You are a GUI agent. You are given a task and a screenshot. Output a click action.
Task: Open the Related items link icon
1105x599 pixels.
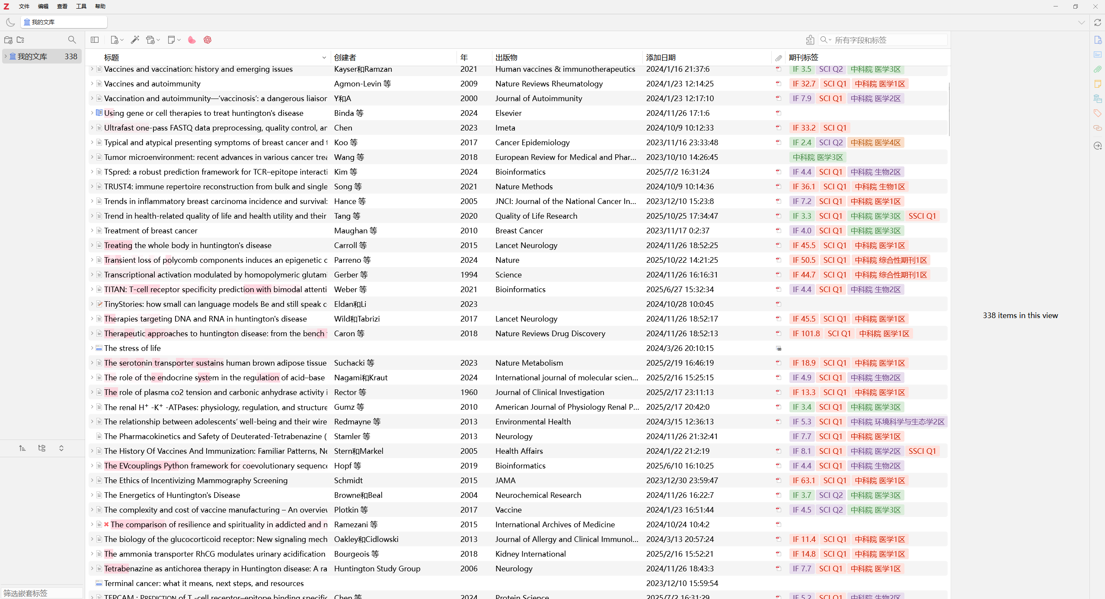1097,128
